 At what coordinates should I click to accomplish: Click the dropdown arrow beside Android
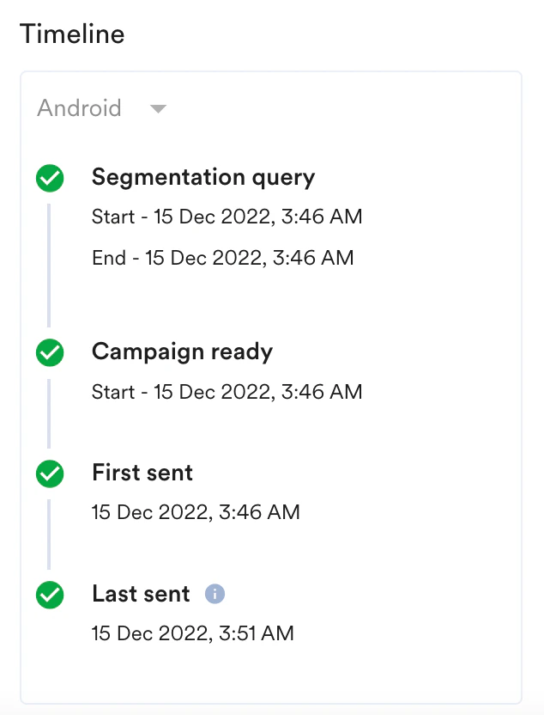158,109
